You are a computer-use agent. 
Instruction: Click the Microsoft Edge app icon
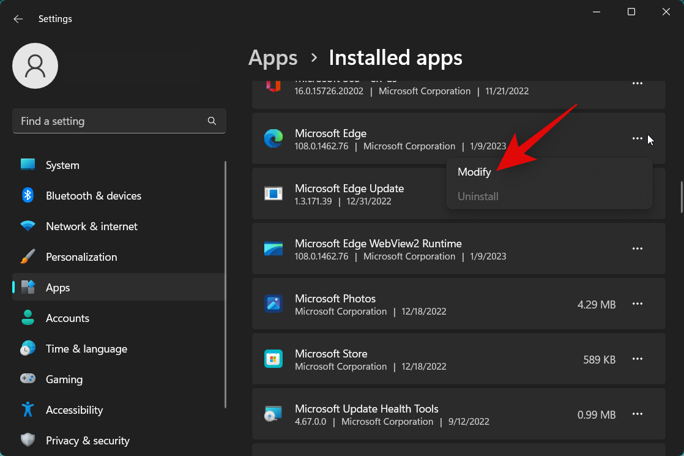click(x=273, y=139)
